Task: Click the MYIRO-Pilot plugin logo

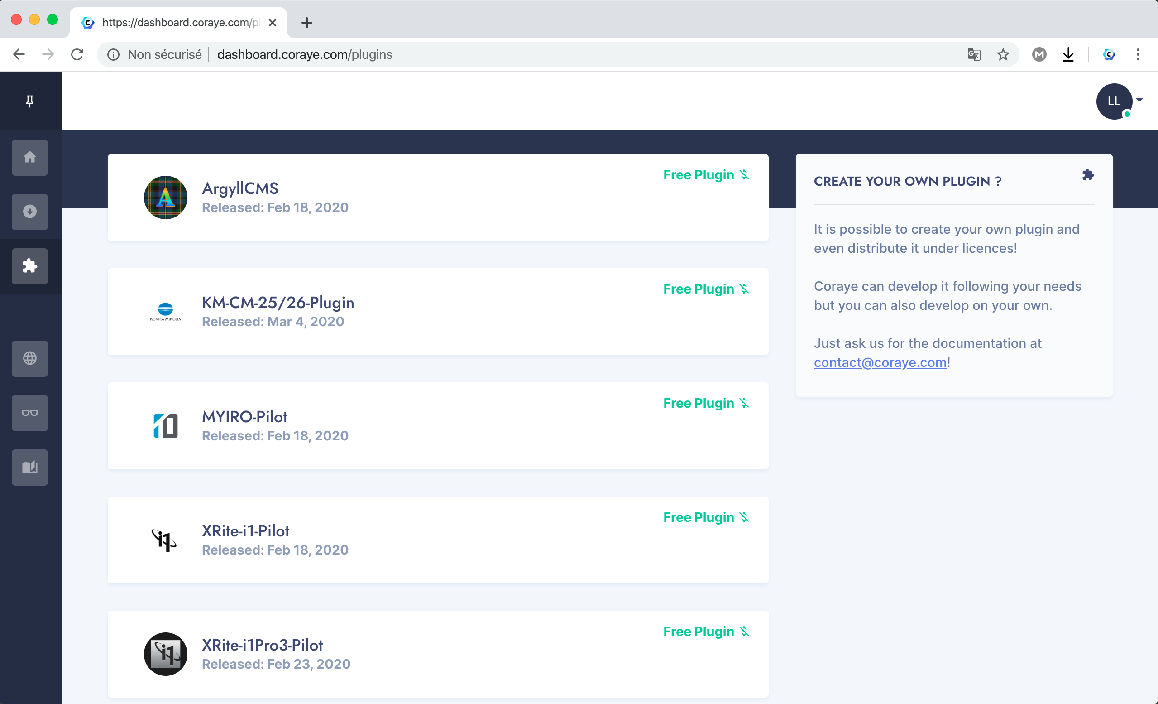Action: [165, 425]
